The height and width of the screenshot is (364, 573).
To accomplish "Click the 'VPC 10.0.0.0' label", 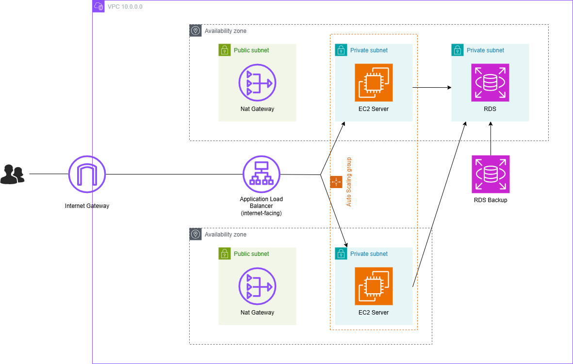I will pos(125,7).
